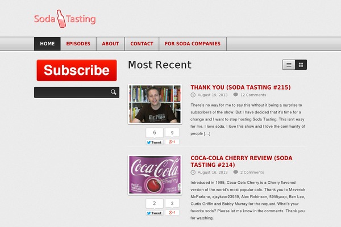Viewport: 341px width, 227px height.
Task: Click Google +1 for Coca-Cola Cherry review
Action: click(172, 212)
